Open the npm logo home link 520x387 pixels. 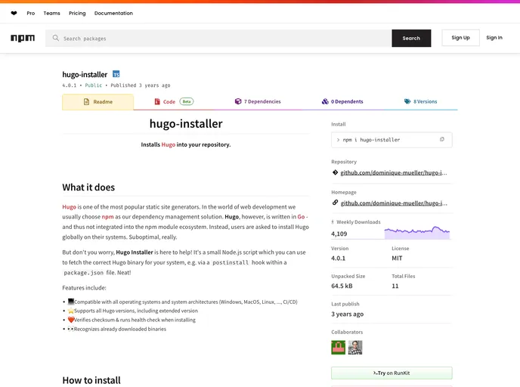click(23, 38)
